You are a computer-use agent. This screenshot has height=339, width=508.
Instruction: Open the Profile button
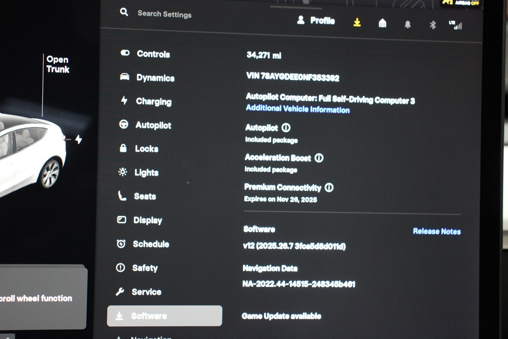coord(316,20)
